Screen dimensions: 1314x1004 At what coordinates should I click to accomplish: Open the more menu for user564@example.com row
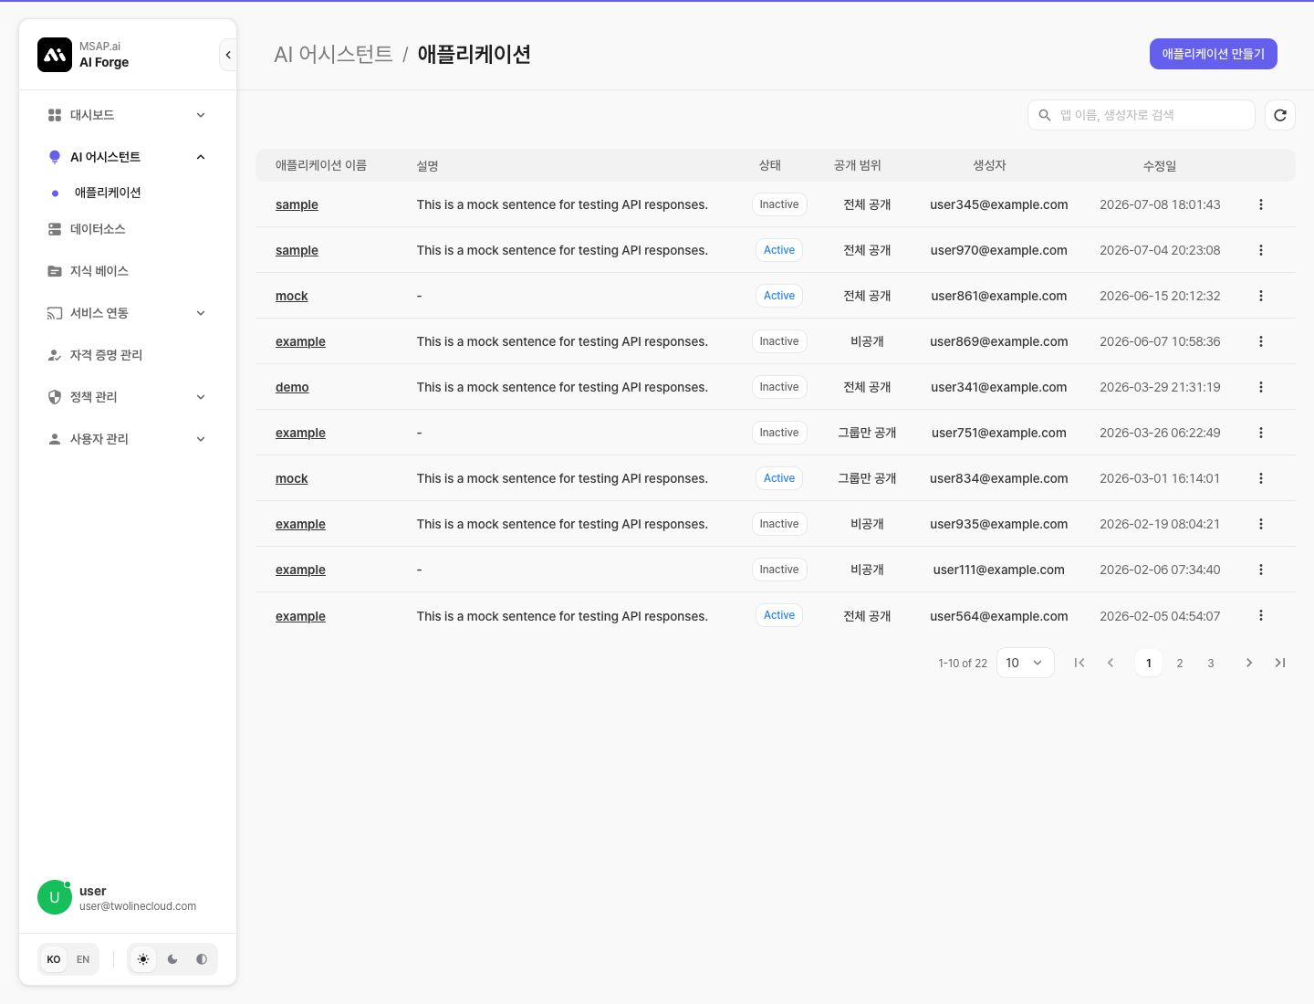tap(1261, 615)
